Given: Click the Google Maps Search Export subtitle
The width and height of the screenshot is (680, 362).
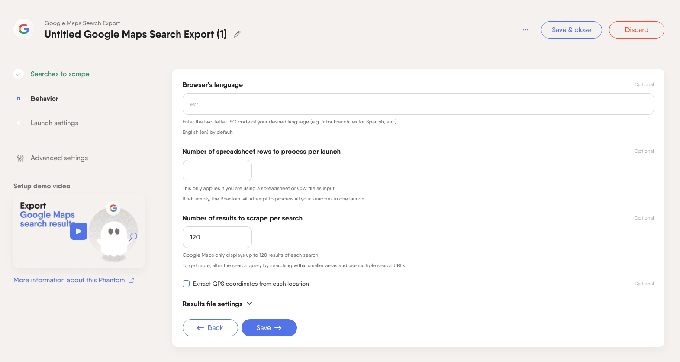Looking at the screenshot, I should tap(82, 23).
